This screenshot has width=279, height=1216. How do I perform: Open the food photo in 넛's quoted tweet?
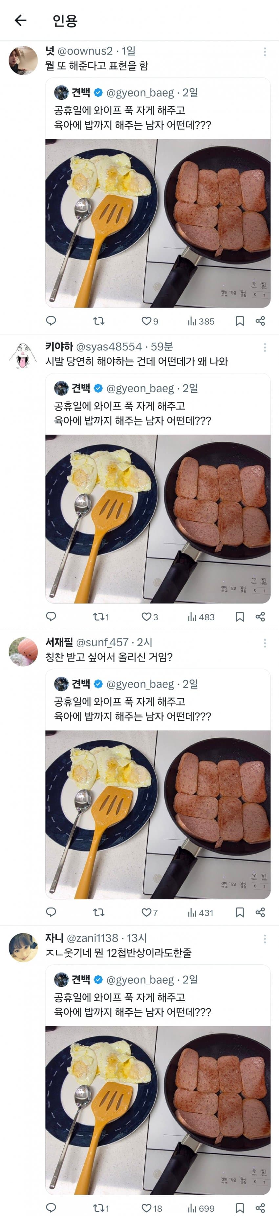(158, 223)
